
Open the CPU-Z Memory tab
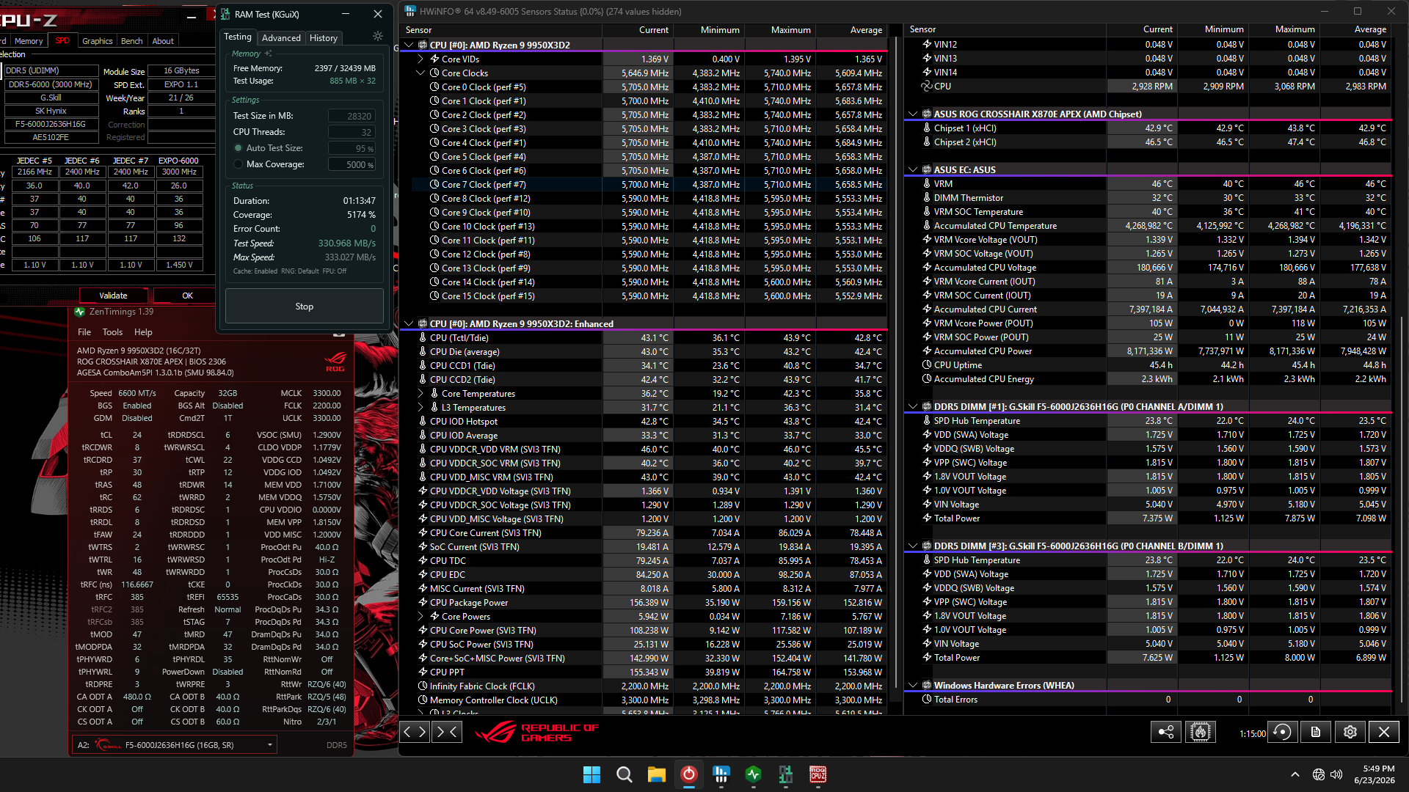29,41
